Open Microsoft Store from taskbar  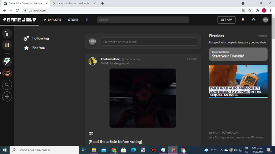pyautogui.click(x=123, y=150)
